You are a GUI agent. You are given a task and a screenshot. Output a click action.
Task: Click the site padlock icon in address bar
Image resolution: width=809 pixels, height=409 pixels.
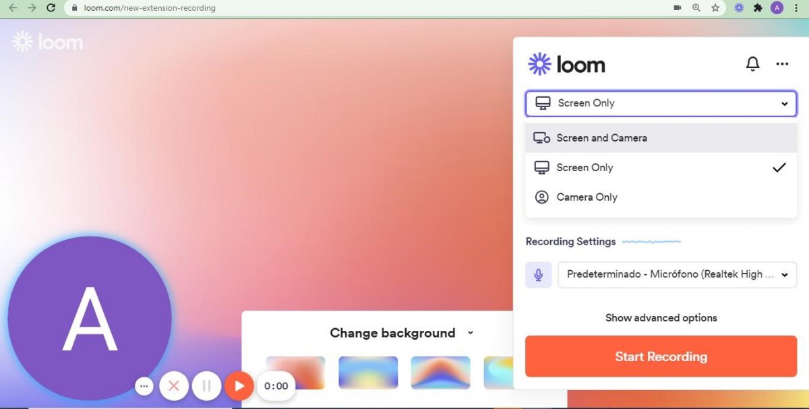pyautogui.click(x=75, y=8)
